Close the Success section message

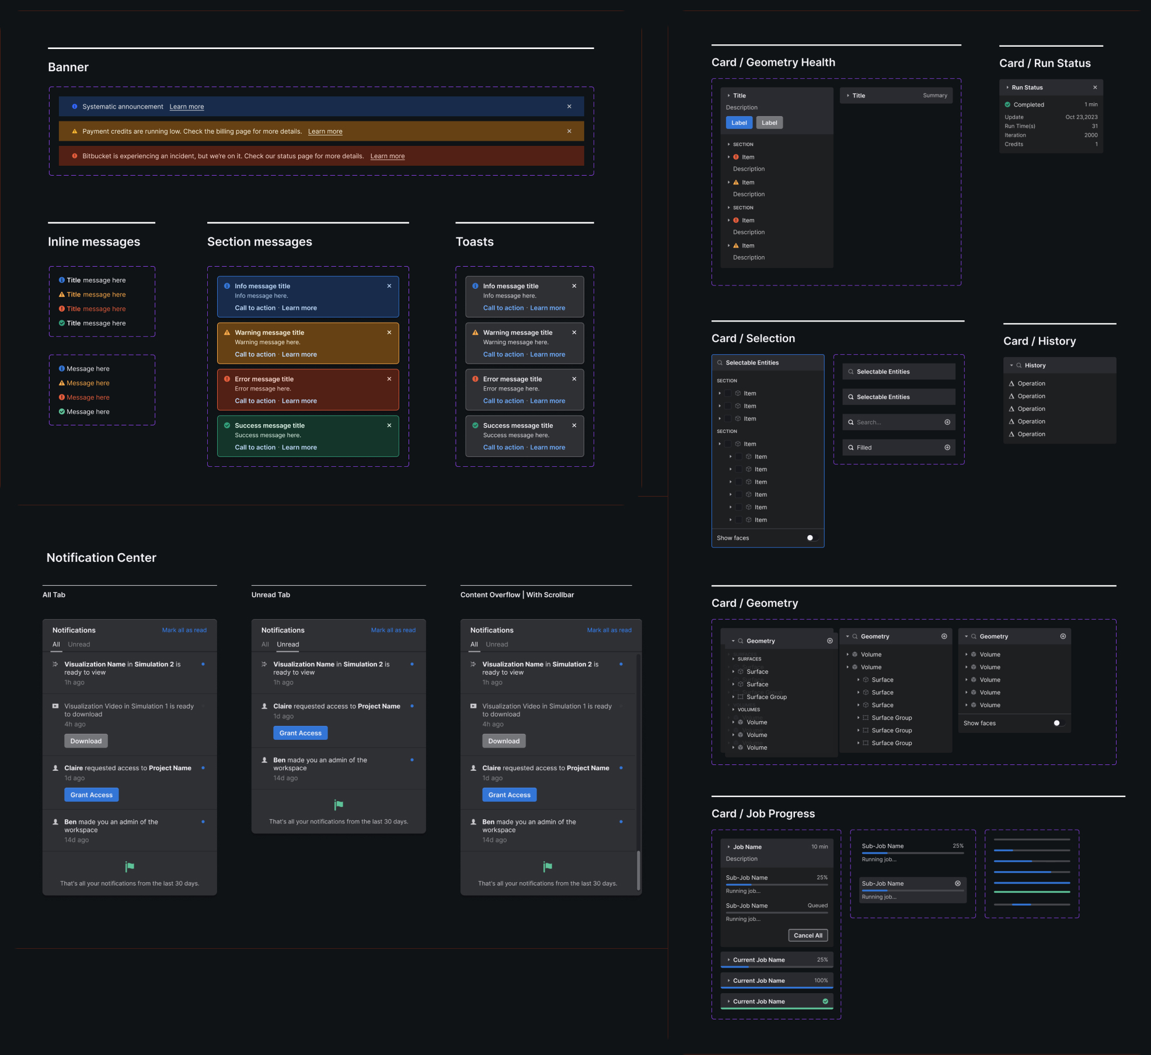[x=389, y=425]
